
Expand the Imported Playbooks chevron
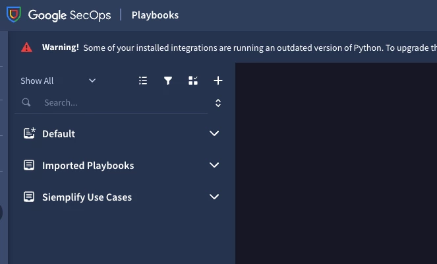tap(214, 165)
